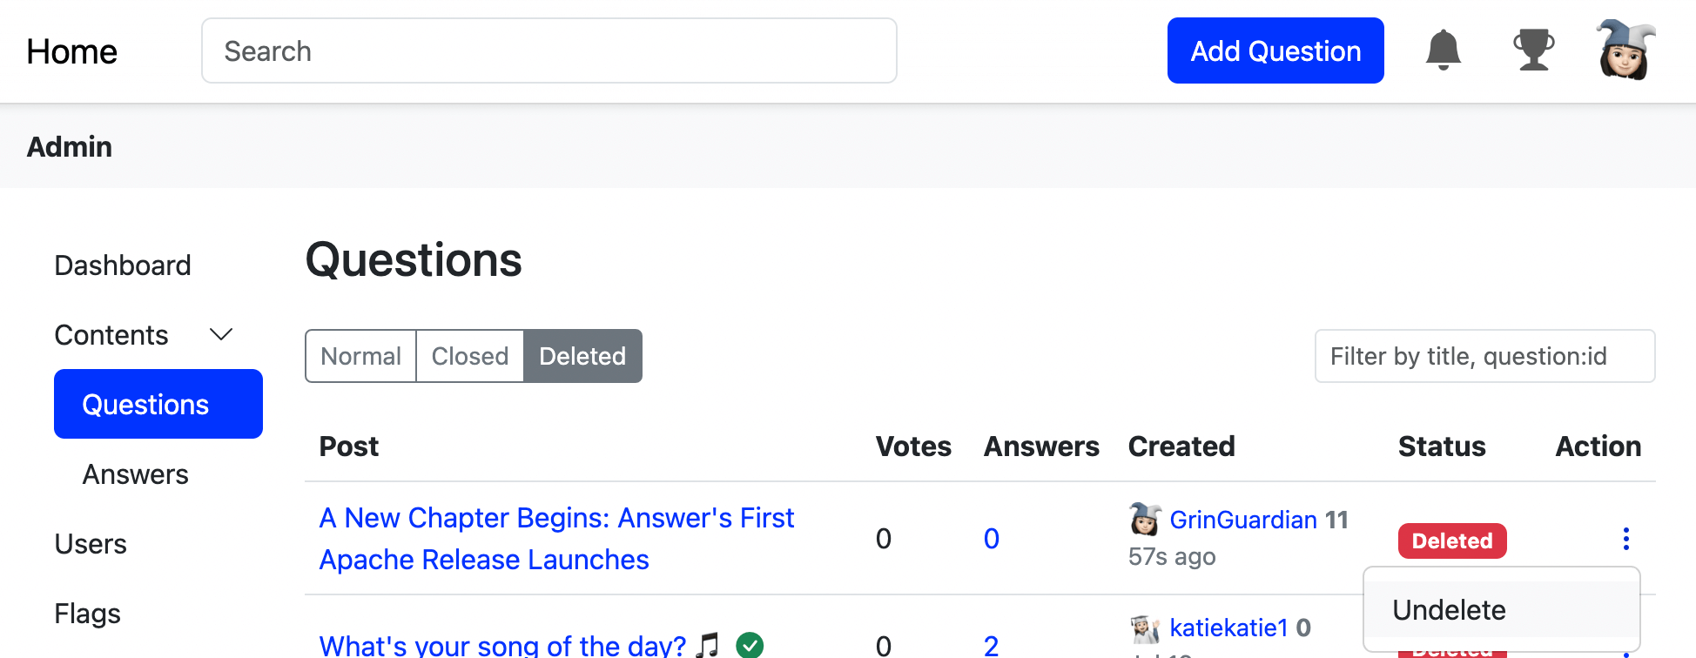Screen dimensions: 1696x658
Task: Collapse the Contents sidebar chevron
Action: click(x=221, y=335)
